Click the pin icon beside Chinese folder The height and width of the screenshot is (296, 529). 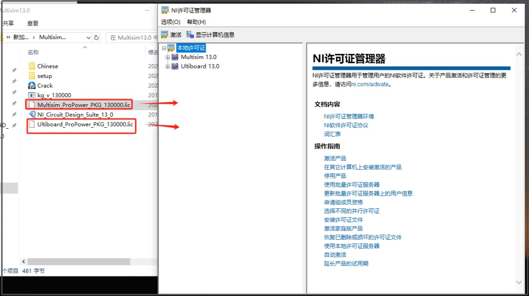pos(14,70)
